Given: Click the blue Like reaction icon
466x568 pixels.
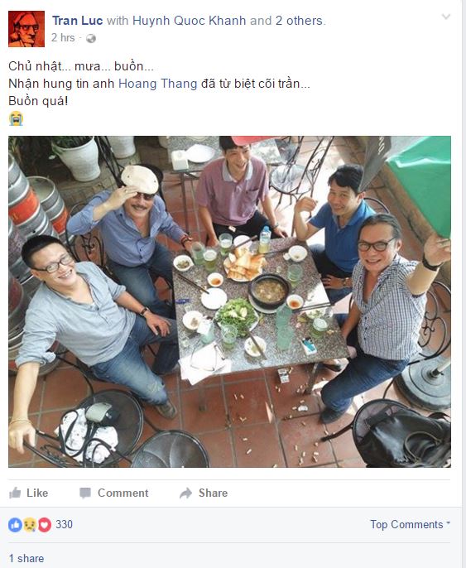Looking at the screenshot, I should click(15, 525).
